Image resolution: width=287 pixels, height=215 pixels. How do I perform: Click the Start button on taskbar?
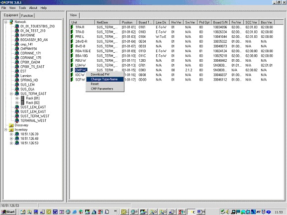(8, 212)
